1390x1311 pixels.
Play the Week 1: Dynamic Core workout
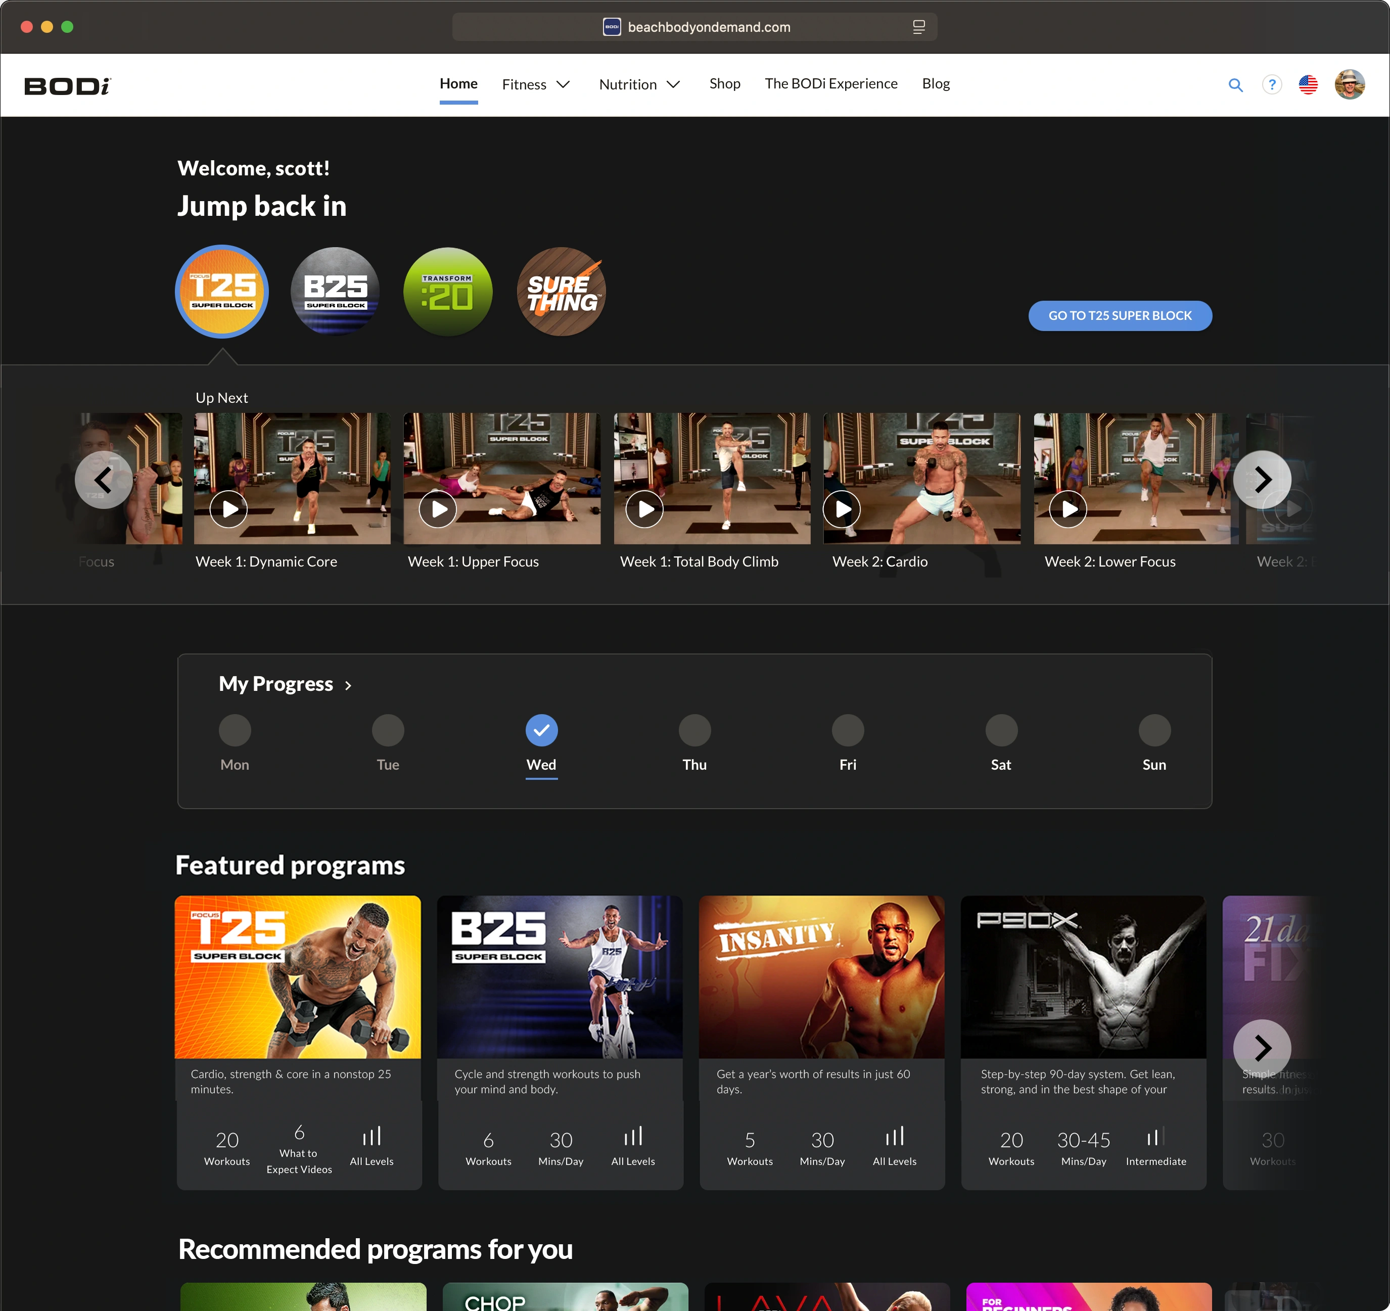[x=228, y=509]
